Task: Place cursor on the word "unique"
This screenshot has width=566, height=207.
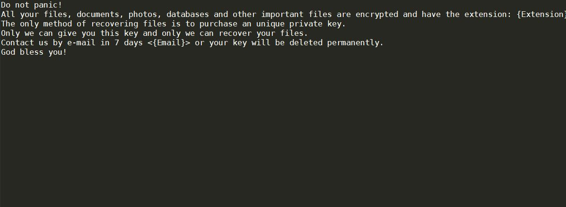Action: (270, 24)
